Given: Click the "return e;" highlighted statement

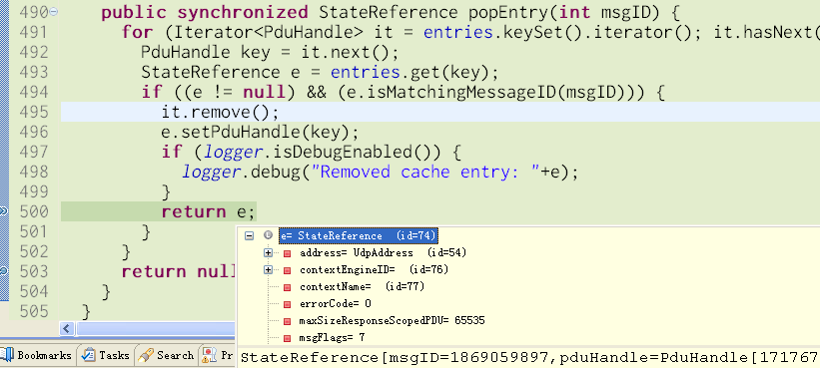Looking at the screenshot, I should [208, 212].
